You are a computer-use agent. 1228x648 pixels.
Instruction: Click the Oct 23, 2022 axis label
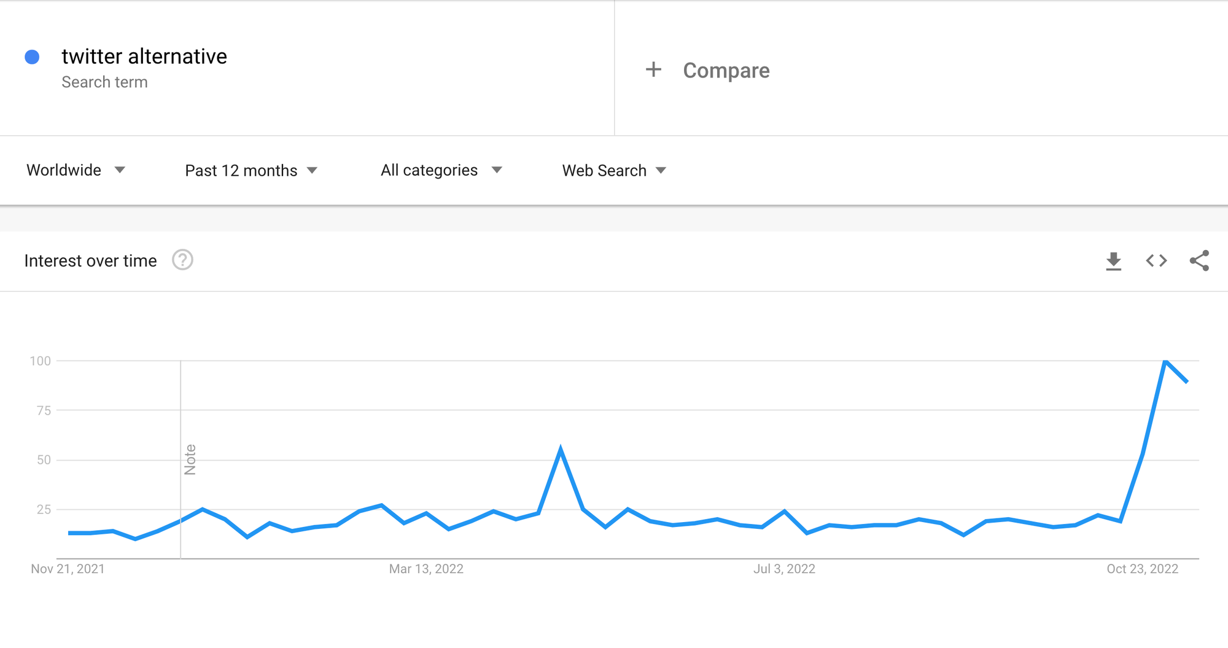(x=1142, y=569)
